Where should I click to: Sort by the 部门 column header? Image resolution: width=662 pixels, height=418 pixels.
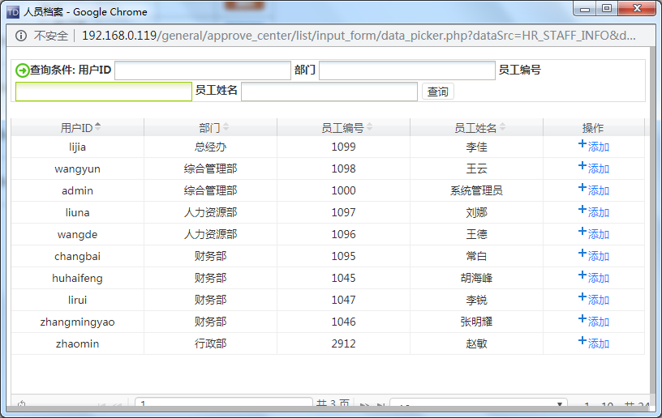coord(210,128)
